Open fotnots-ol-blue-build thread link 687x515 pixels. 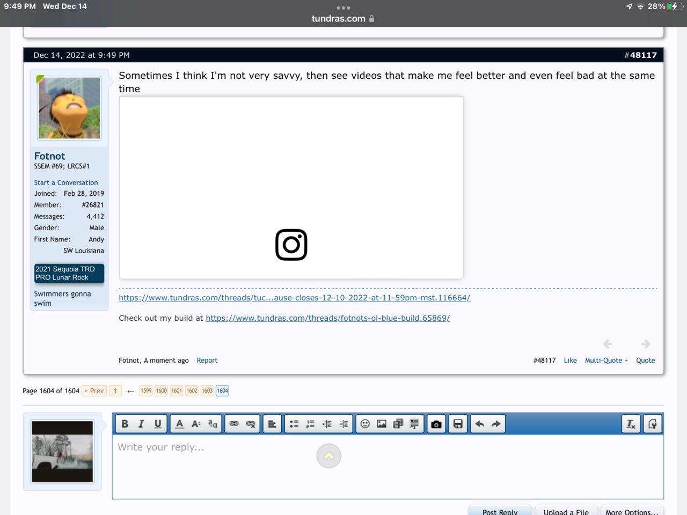click(x=327, y=318)
